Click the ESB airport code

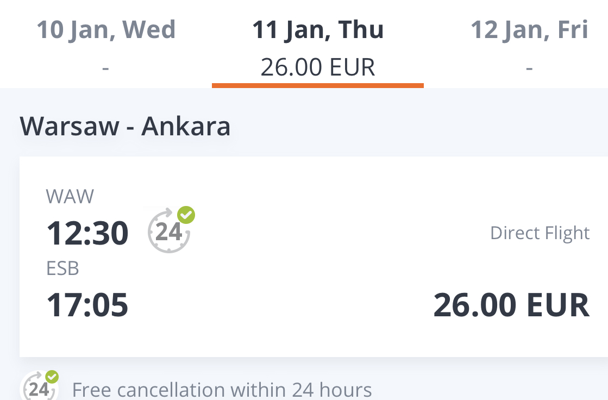point(62,268)
